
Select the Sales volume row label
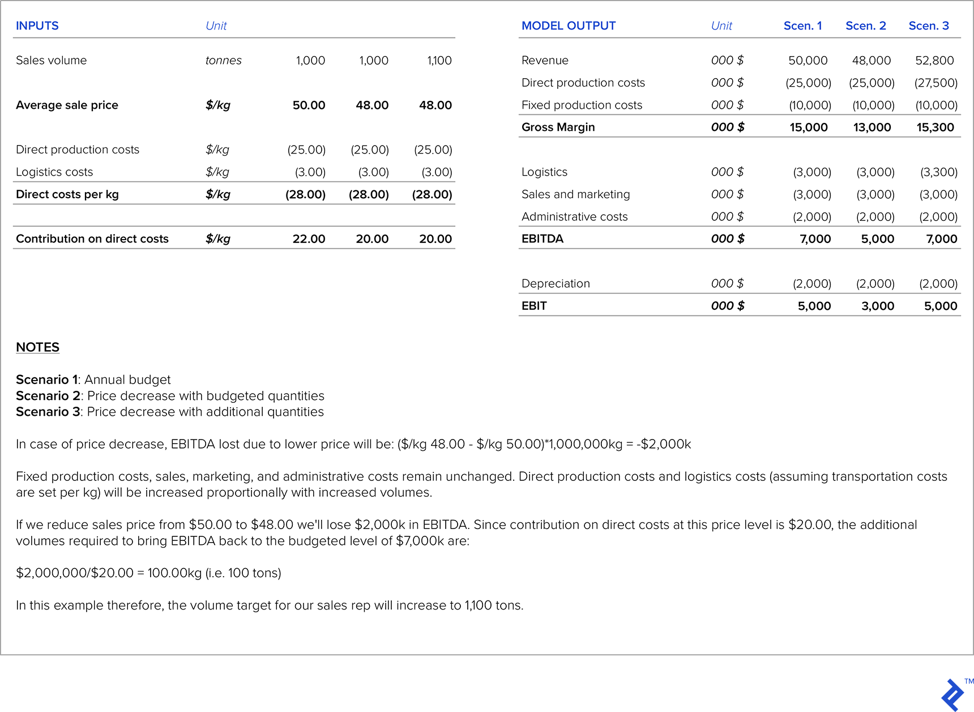52,61
